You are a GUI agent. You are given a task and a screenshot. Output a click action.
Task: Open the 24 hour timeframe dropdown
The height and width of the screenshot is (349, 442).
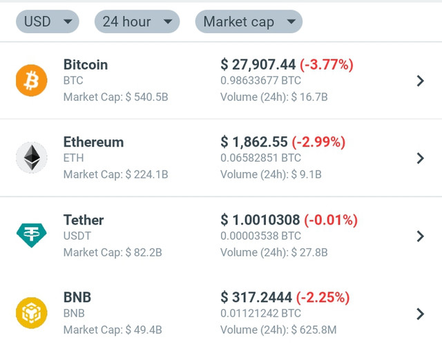click(x=137, y=21)
